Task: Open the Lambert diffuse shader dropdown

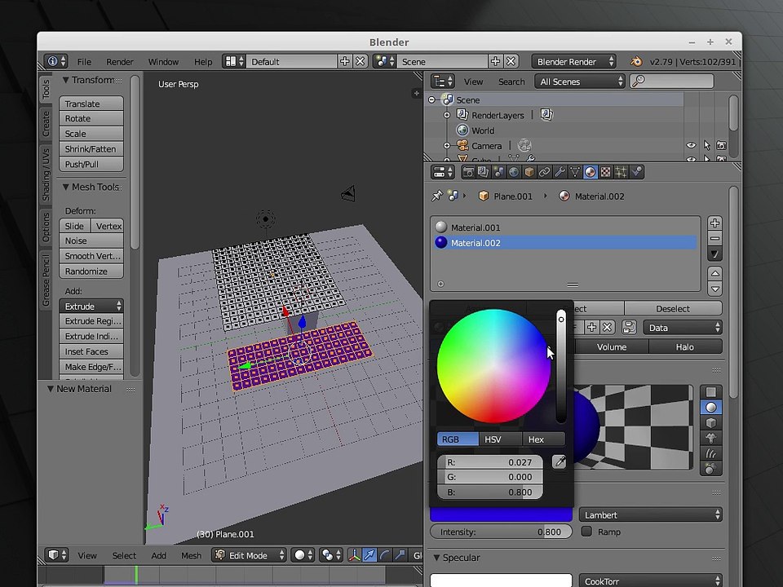Action: pyautogui.click(x=651, y=514)
